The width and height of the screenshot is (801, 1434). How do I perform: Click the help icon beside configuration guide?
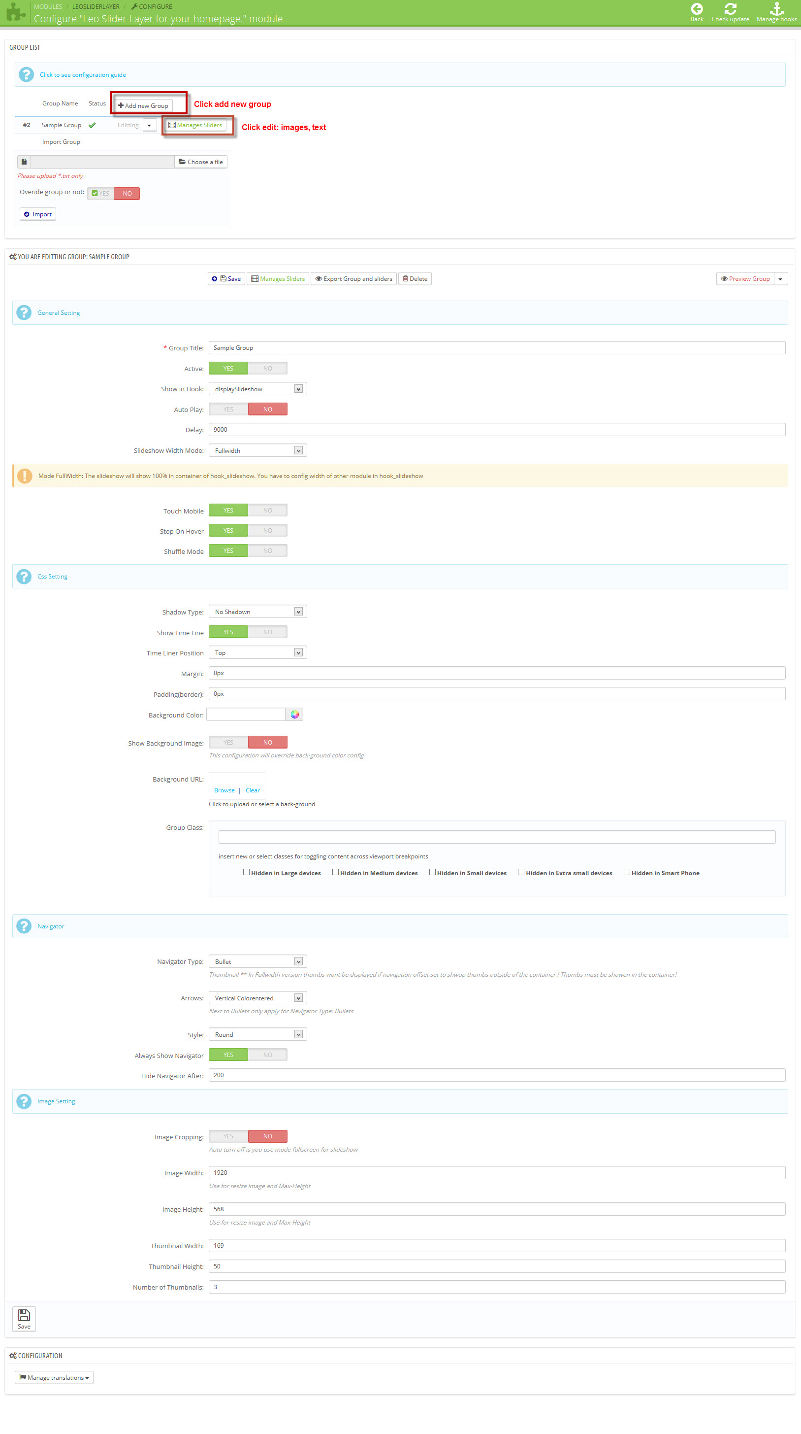click(26, 74)
